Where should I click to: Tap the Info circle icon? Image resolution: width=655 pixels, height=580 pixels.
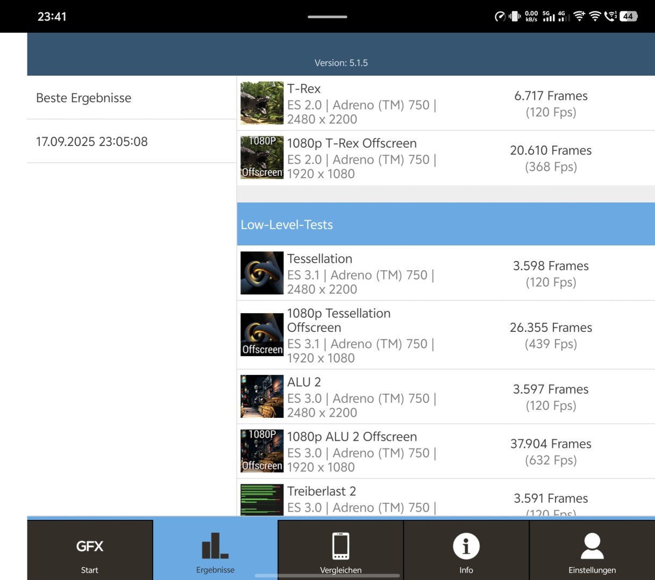466,547
